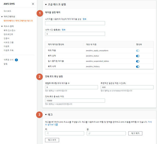Open the 정보 link for control table schema

point(84,19)
